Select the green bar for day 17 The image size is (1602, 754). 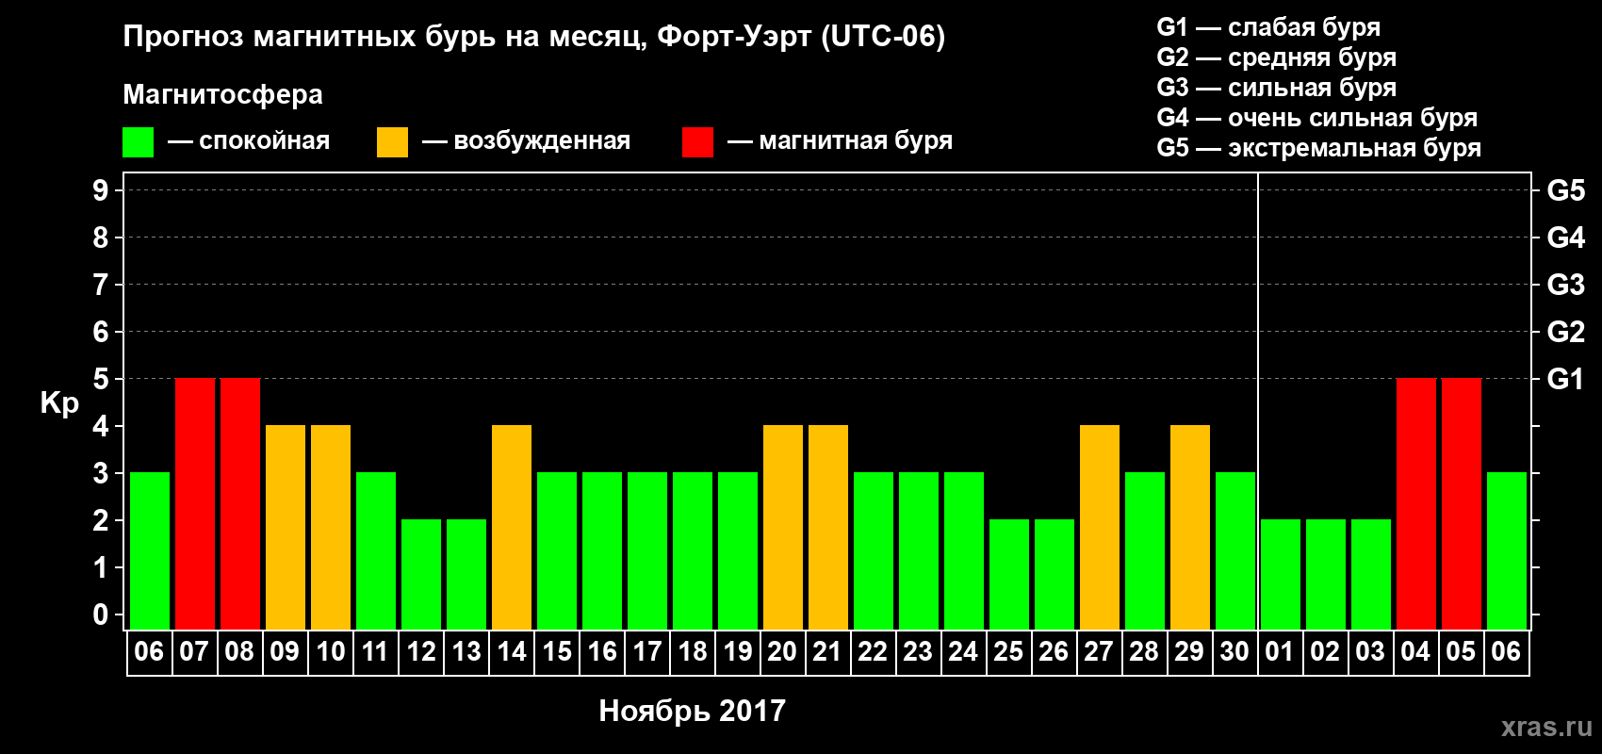tap(647, 550)
